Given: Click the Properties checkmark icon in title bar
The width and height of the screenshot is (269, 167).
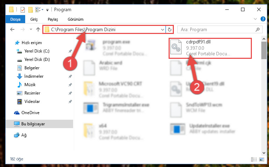Looking at the screenshot, I should coord(23,10).
